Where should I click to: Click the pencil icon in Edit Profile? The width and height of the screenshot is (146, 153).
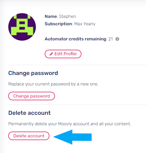pos(51,54)
